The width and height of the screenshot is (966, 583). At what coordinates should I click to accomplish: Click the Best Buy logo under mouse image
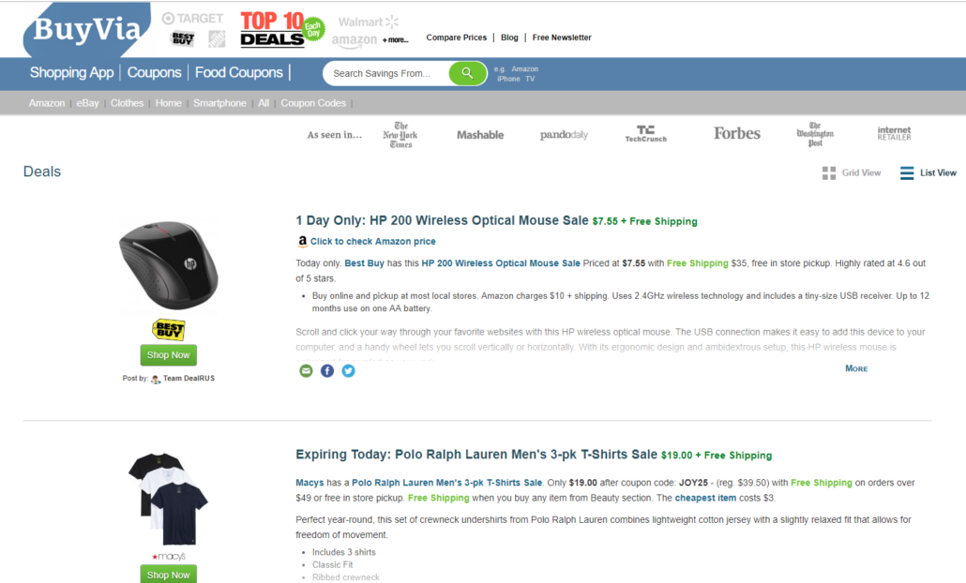coord(168,330)
